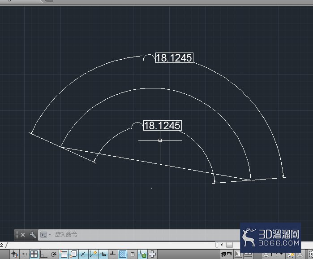
Task: Toggle Ortho Mode in status bar
Action: pyautogui.click(x=44, y=254)
